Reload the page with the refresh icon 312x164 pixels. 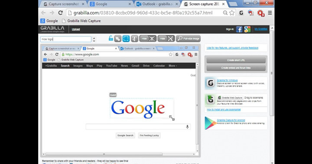tap(61, 13)
